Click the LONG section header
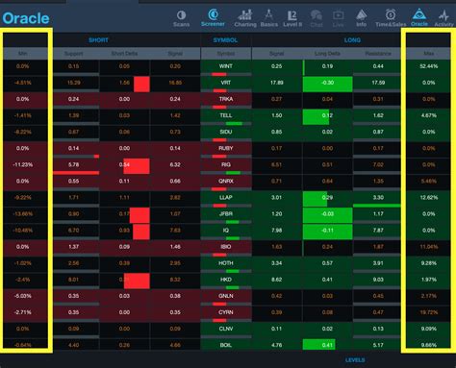 click(352, 40)
